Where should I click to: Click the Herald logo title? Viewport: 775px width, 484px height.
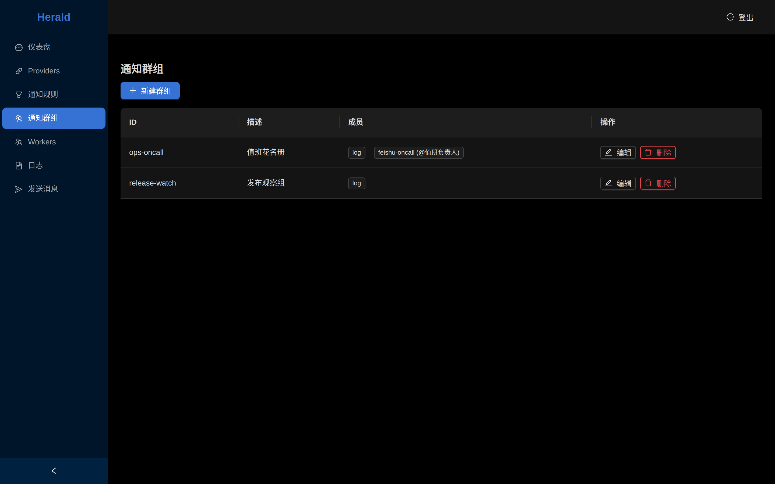[x=54, y=17]
